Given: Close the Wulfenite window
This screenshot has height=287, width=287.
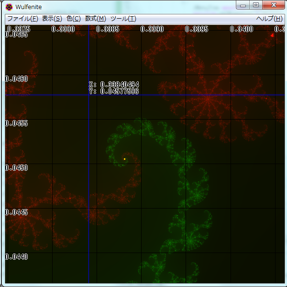Looking at the screenshot, I should point(274,5).
